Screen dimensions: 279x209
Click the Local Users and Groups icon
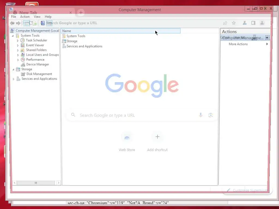point(23,55)
